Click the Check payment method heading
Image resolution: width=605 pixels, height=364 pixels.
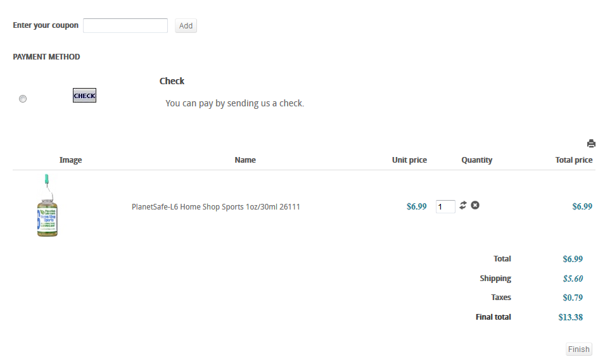(172, 81)
